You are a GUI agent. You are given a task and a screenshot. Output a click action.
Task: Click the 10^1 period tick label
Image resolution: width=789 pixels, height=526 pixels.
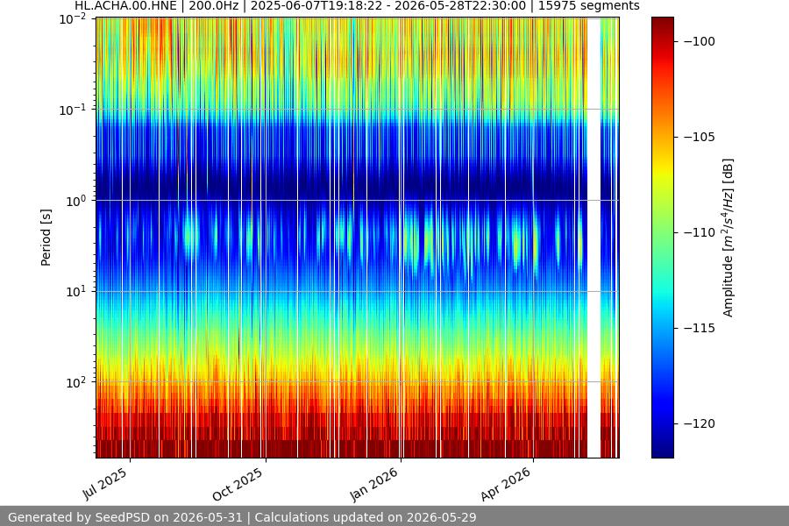pos(76,292)
